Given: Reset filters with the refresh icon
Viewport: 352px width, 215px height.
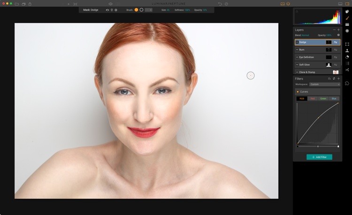Looking at the screenshot, I should point(334,78).
